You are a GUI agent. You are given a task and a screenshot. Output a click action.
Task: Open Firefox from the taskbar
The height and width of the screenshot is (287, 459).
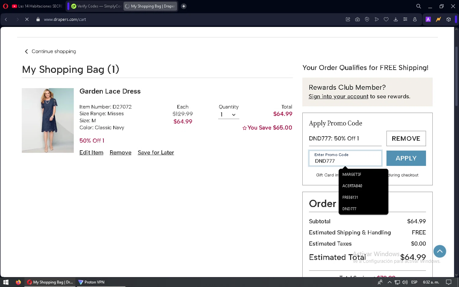click(x=18, y=282)
